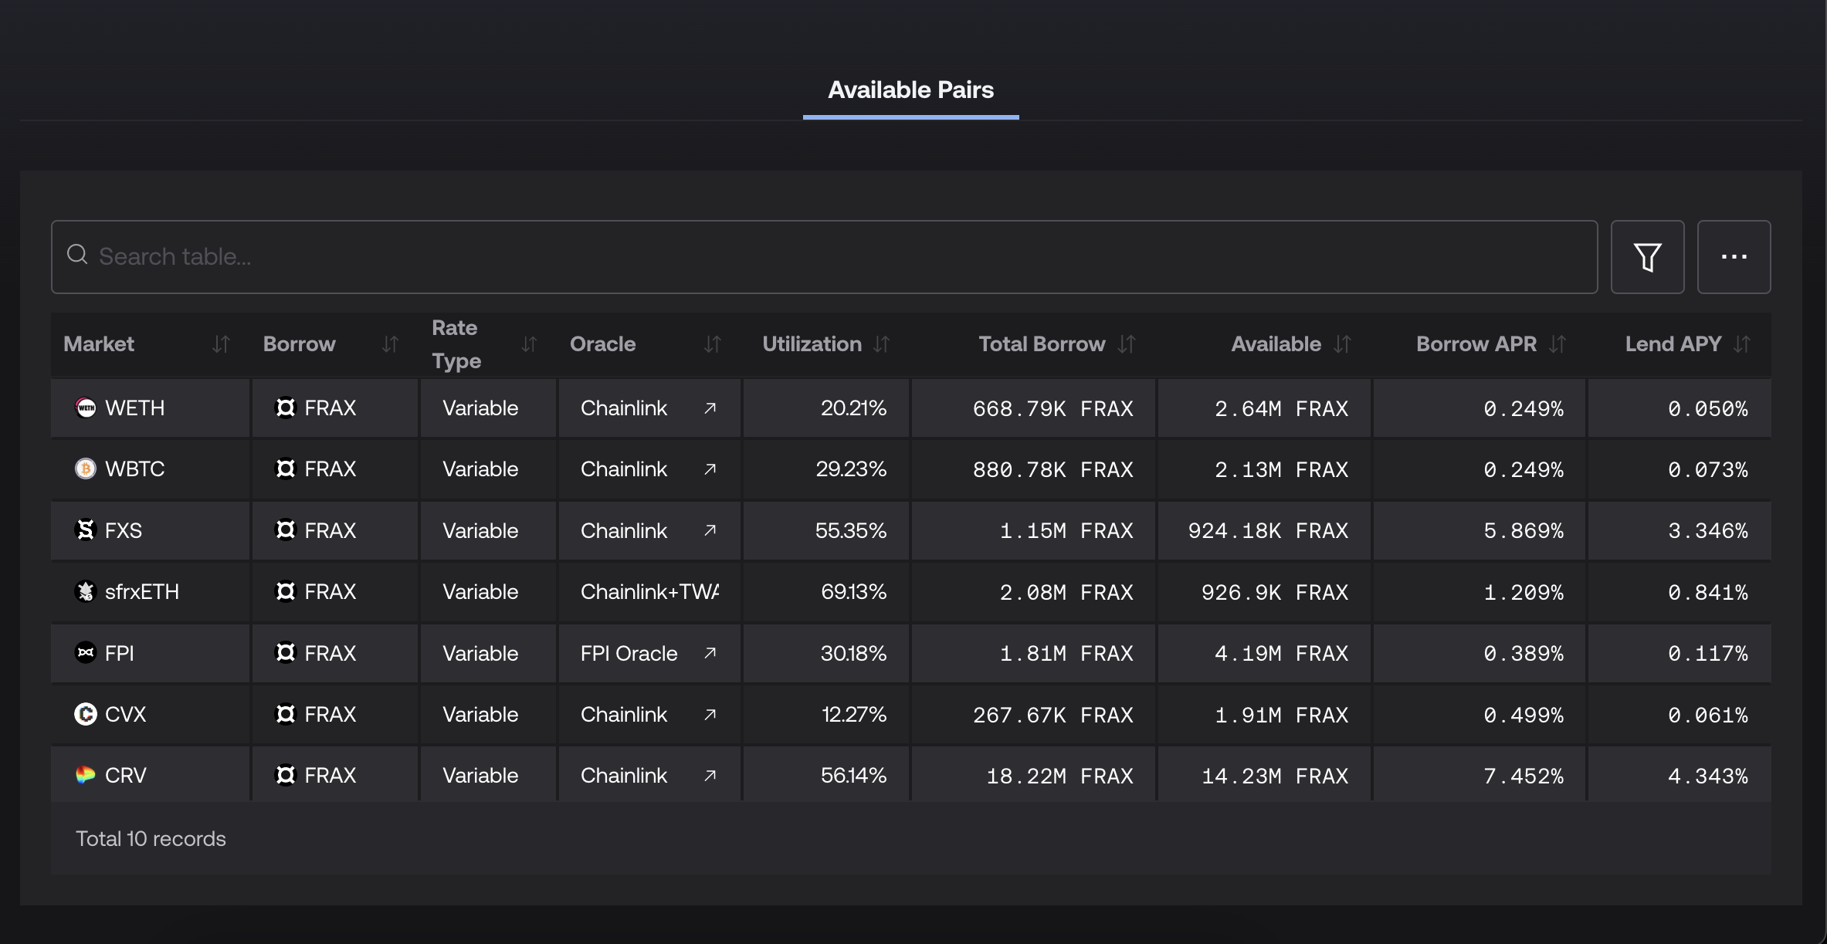Sort by Borrow APR column arrows
The image size is (1827, 944).
click(1558, 344)
